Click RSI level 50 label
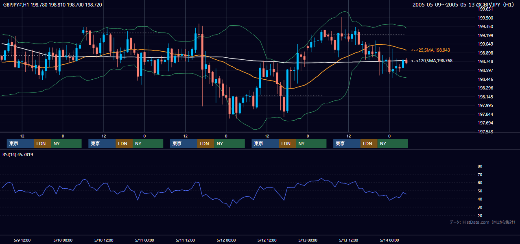 [x=480, y=191]
